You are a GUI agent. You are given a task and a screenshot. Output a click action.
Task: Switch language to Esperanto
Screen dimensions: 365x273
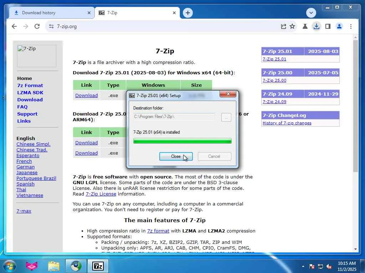click(28, 156)
